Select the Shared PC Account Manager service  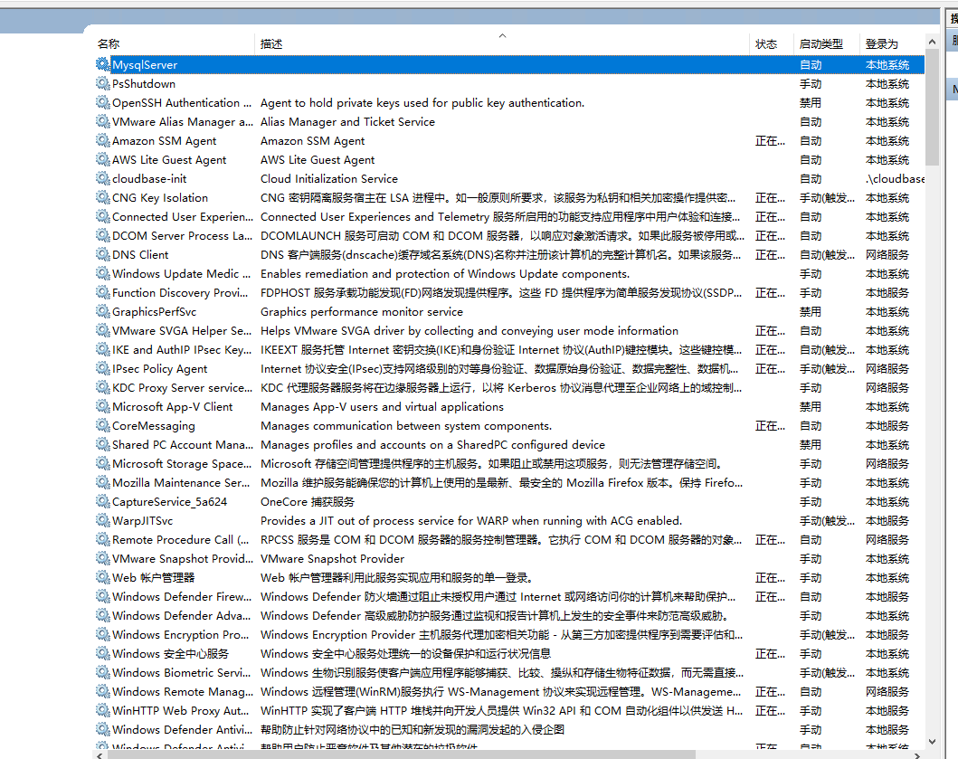[x=183, y=444]
